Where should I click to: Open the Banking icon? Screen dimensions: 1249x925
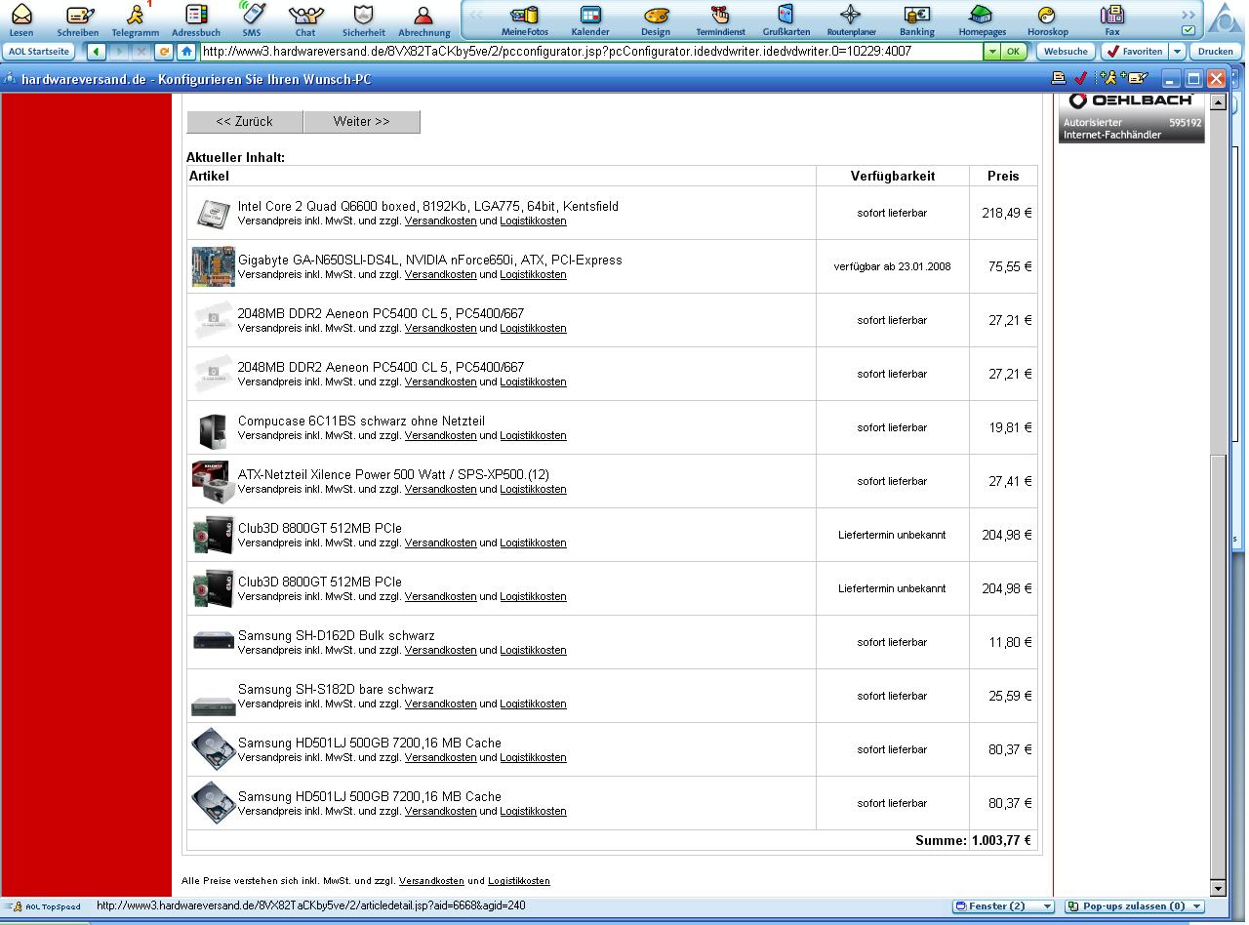[x=916, y=15]
